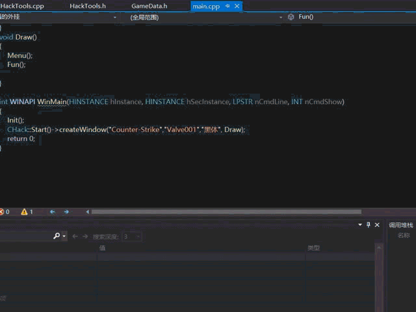Screen dimensions: 416x312
Task: Close the main.cpp tab
Action: pos(237,6)
